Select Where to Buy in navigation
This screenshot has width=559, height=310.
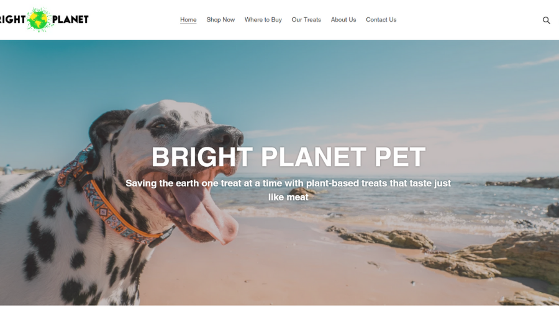[x=263, y=20]
